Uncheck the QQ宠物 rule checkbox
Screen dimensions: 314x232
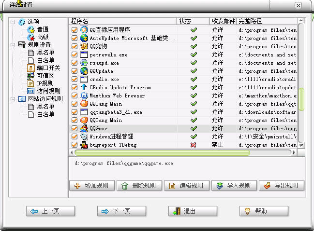[x=75, y=46]
